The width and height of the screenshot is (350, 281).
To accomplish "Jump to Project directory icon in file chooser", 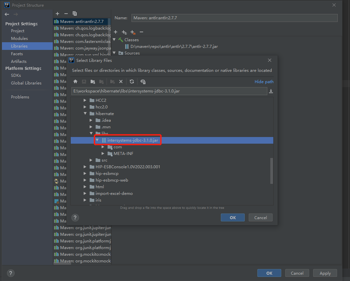I will [93, 81].
